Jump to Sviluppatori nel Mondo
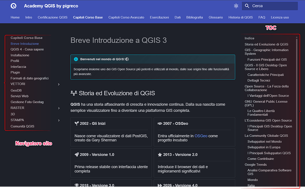The width and height of the screenshot is (305, 189). pos(264,142)
